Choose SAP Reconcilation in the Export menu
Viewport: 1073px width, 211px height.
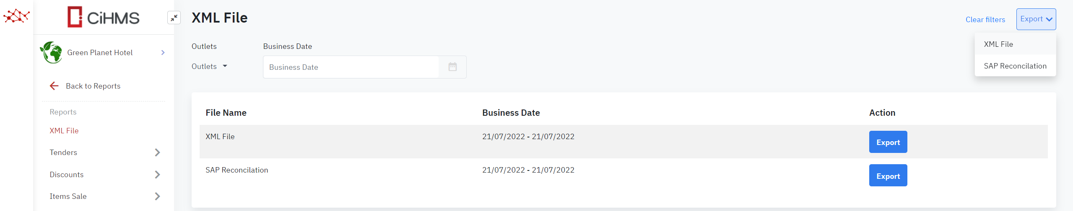[x=1015, y=66]
